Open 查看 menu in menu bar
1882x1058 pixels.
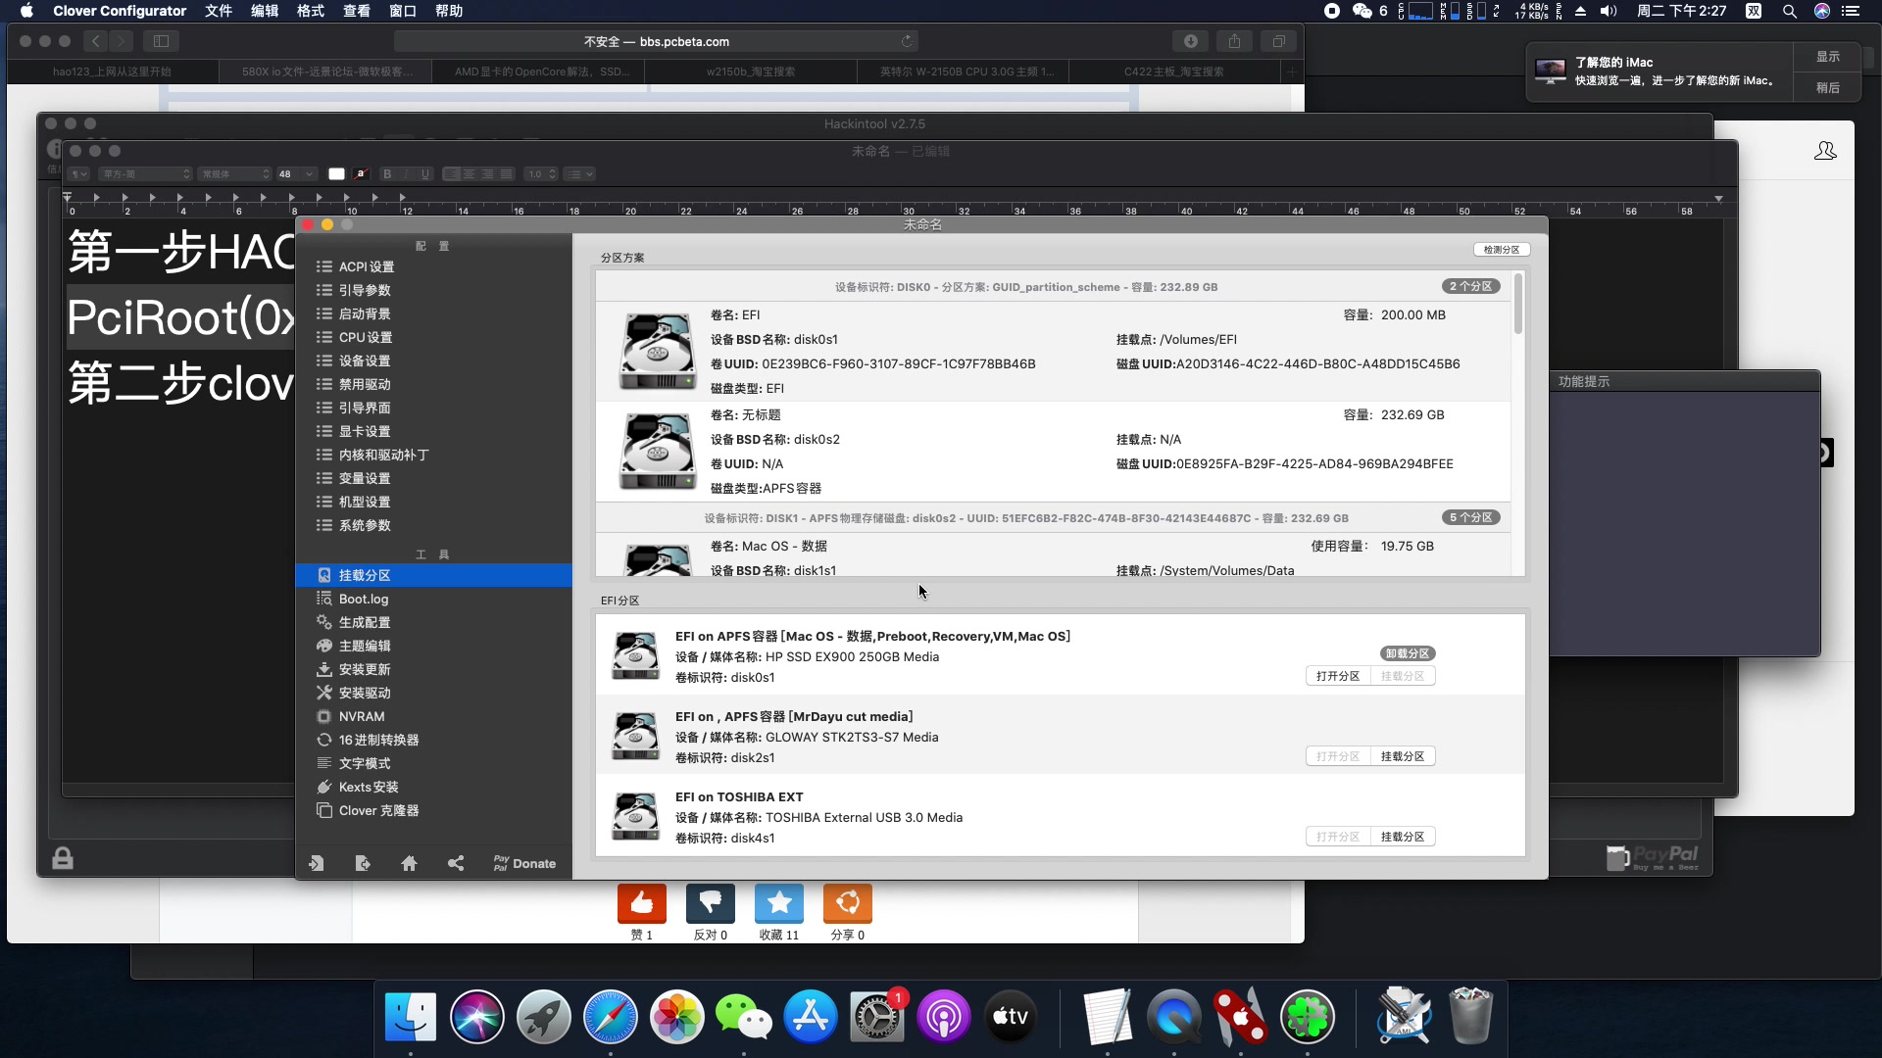point(357,11)
